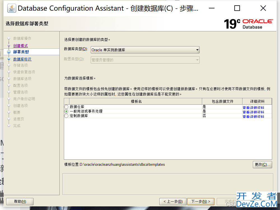The image size is (280, 210).
Task: Click the 管理选项 step in sidebar
Action: (x=20, y=92)
